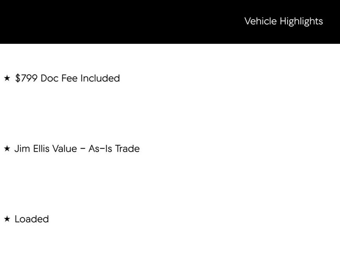Click the "$799" dollar amount
This screenshot has height=255, width=340.
[x=27, y=78]
